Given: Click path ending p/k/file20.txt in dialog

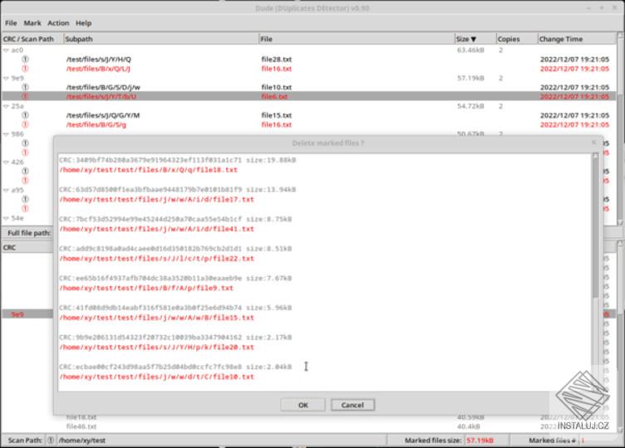Looking at the screenshot, I should coord(156,347).
